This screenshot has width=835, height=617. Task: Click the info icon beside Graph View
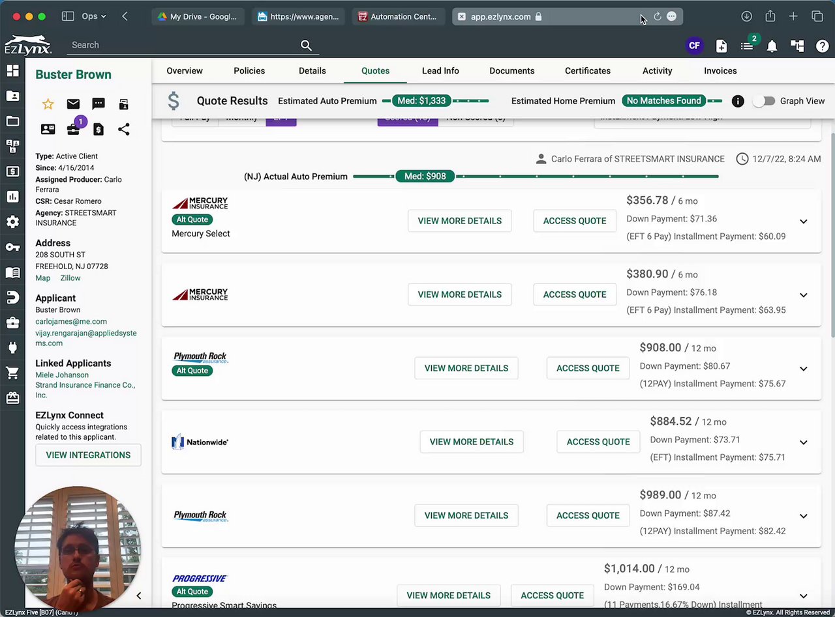[738, 101]
